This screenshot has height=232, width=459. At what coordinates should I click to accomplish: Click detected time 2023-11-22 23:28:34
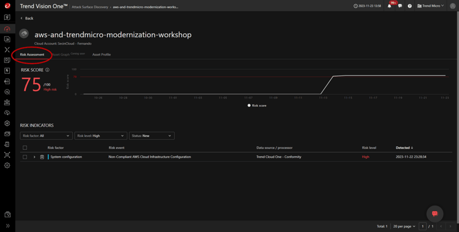[x=411, y=157]
